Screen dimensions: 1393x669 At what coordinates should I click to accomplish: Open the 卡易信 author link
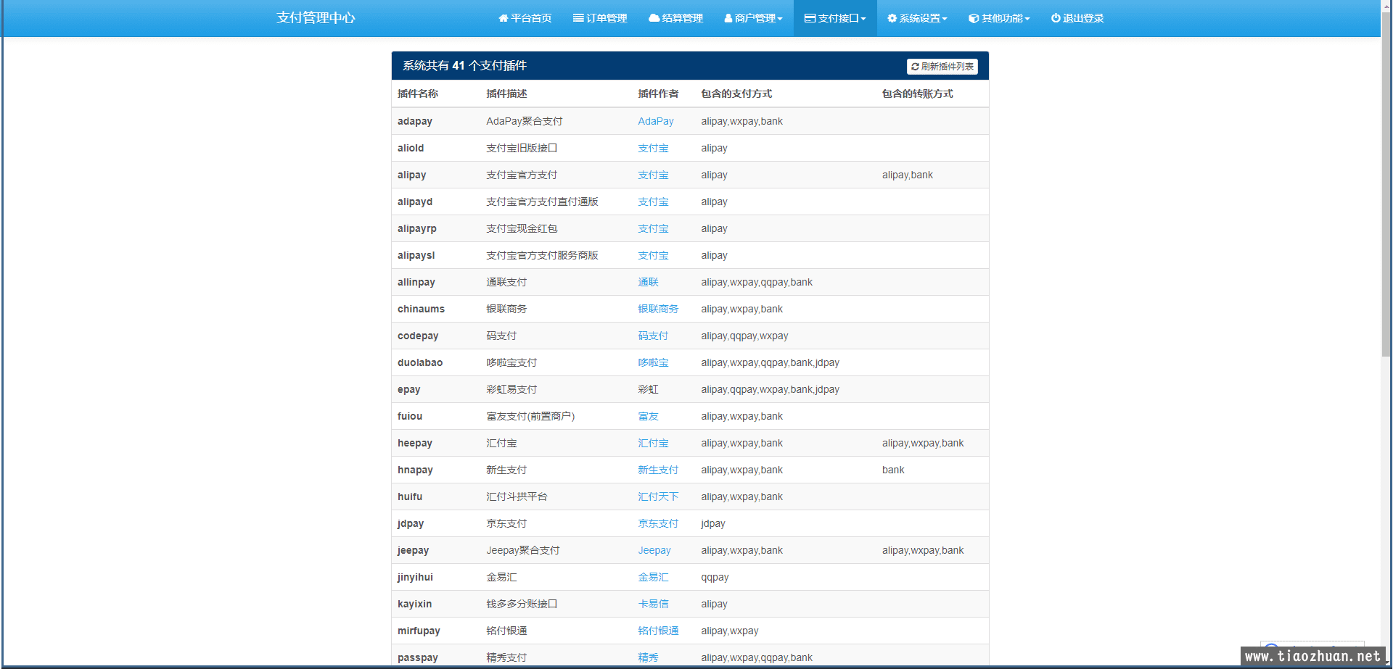tap(653, 604)
